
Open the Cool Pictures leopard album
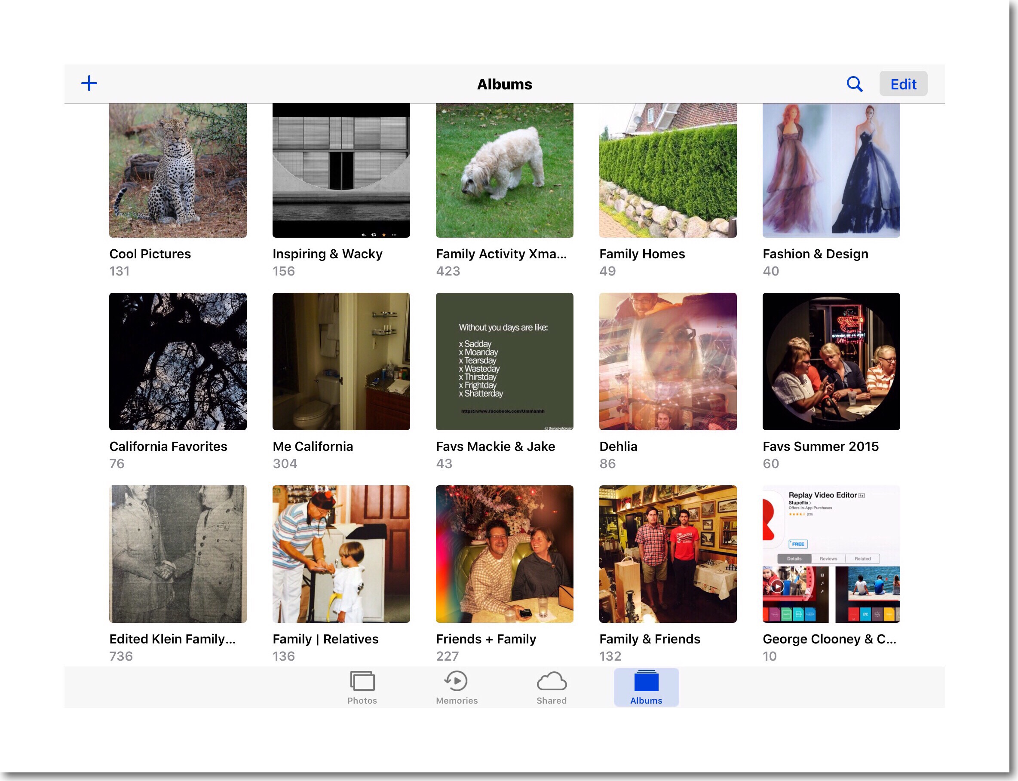178,170
